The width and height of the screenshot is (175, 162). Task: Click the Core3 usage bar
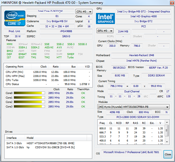click(29, 106)
